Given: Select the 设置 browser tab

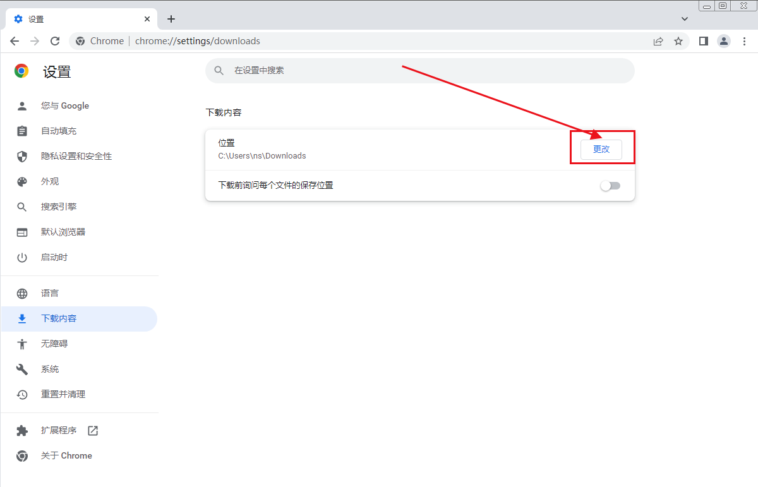Looking at the screenshot, I should click(81, 19).
